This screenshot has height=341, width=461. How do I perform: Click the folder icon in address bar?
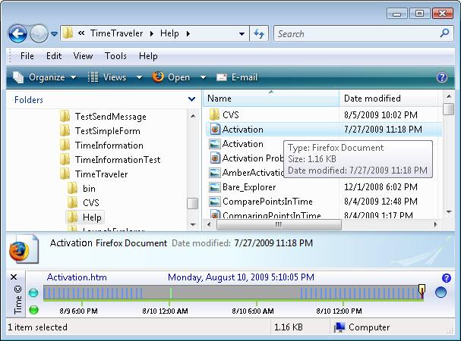68,33
